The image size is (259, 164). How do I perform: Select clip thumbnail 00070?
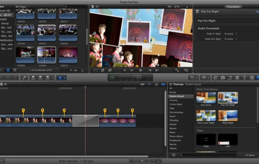click(x=68, y=55)
